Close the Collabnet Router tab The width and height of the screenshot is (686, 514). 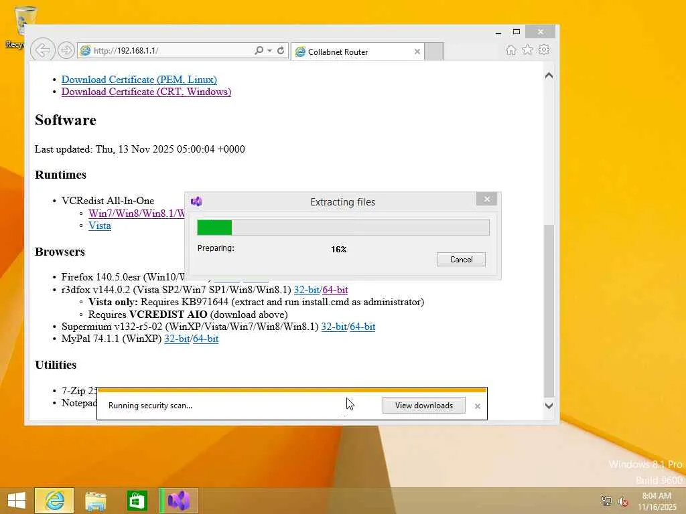[x=417, y=52]
